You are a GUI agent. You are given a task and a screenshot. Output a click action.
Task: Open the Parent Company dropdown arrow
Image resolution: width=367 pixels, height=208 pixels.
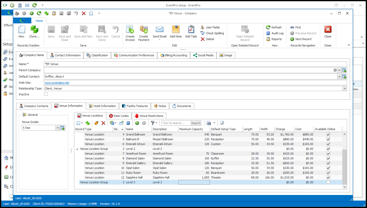click(x=339, y=70)
